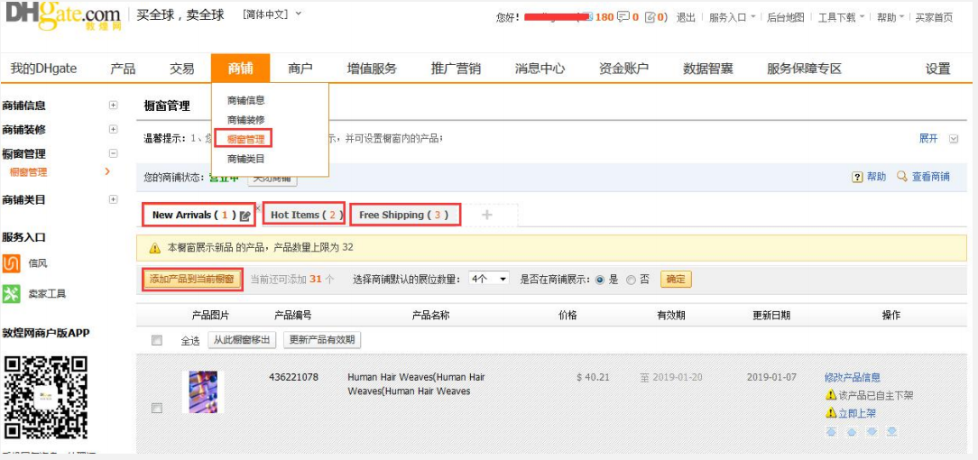Expand 商铺类目 in the sidebar
The width and height of the screenshot is (978, 460).
click(113, 199)
